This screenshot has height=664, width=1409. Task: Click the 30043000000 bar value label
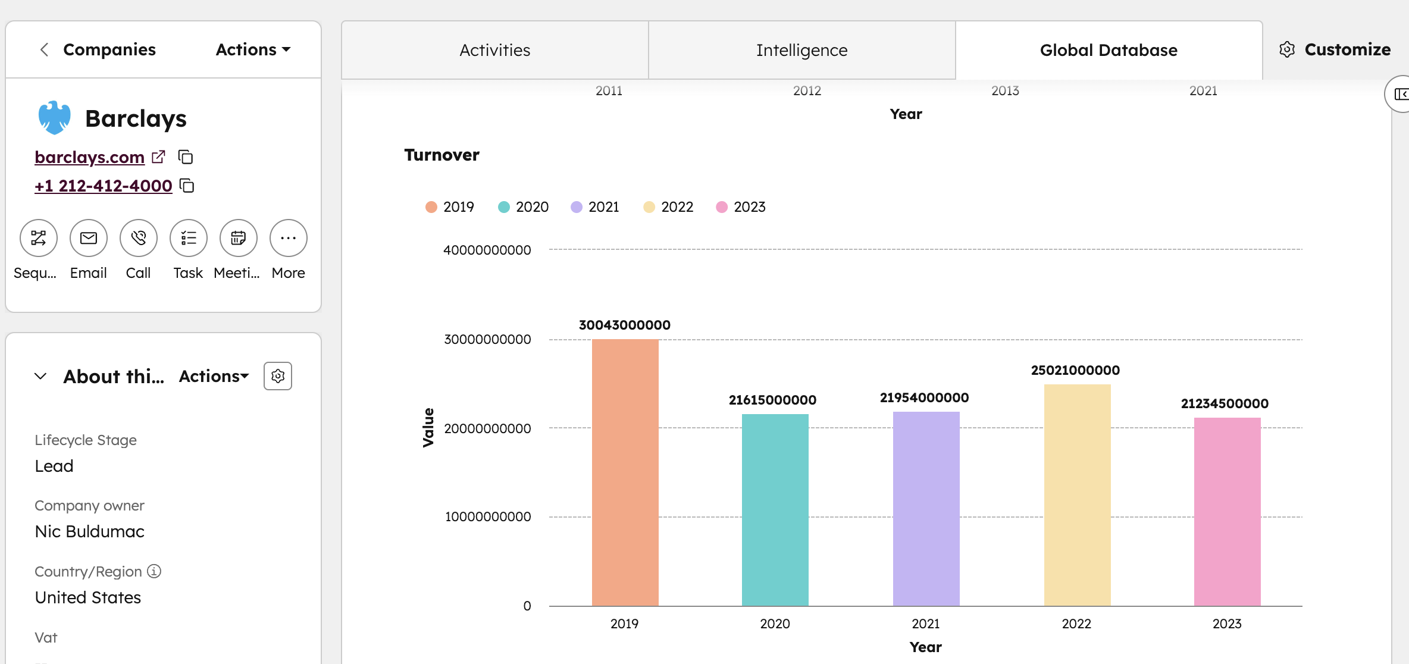pyautogui.click(x=625, y=325)
